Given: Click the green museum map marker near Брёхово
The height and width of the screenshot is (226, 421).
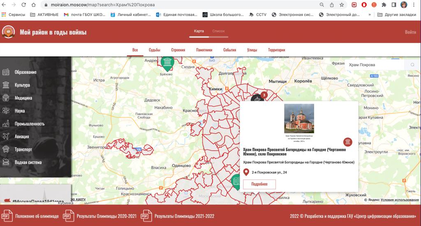Looking at the screenshot, I should tap(167, 63).
